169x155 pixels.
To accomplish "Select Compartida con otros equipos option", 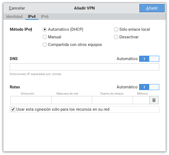I will (45, 45).
